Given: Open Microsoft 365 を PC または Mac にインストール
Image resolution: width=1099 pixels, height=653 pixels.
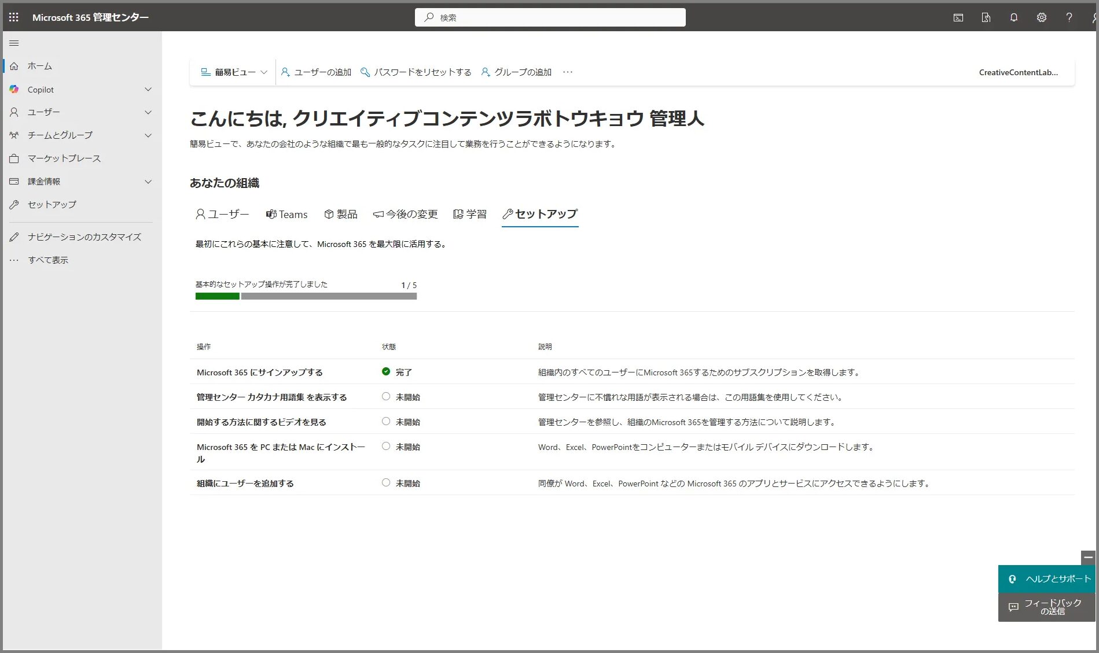Looking at the screenshot, I should pyautogui.click(x=281, y=453).
